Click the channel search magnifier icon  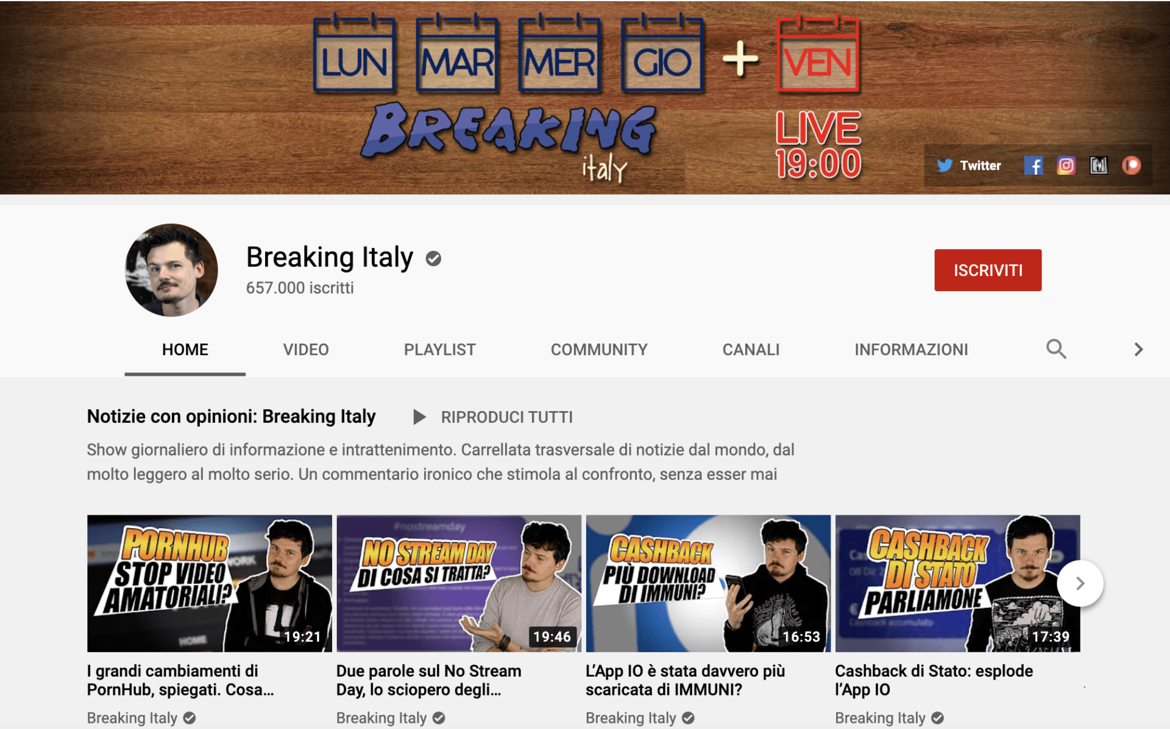click(1056, 349)
